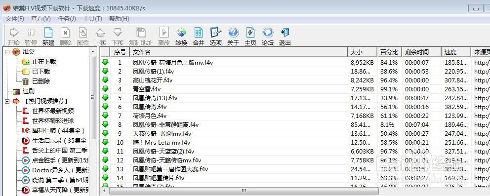Open 世界杯最新视频 in sidebar
This screenshot has height=196, width=490.
(x=53, y=111)
